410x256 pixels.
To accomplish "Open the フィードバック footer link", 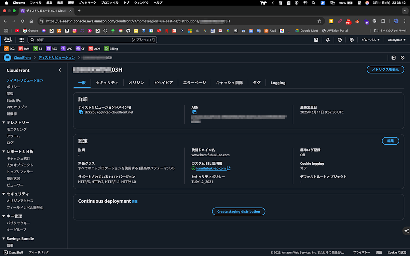I will coord(39,252).
